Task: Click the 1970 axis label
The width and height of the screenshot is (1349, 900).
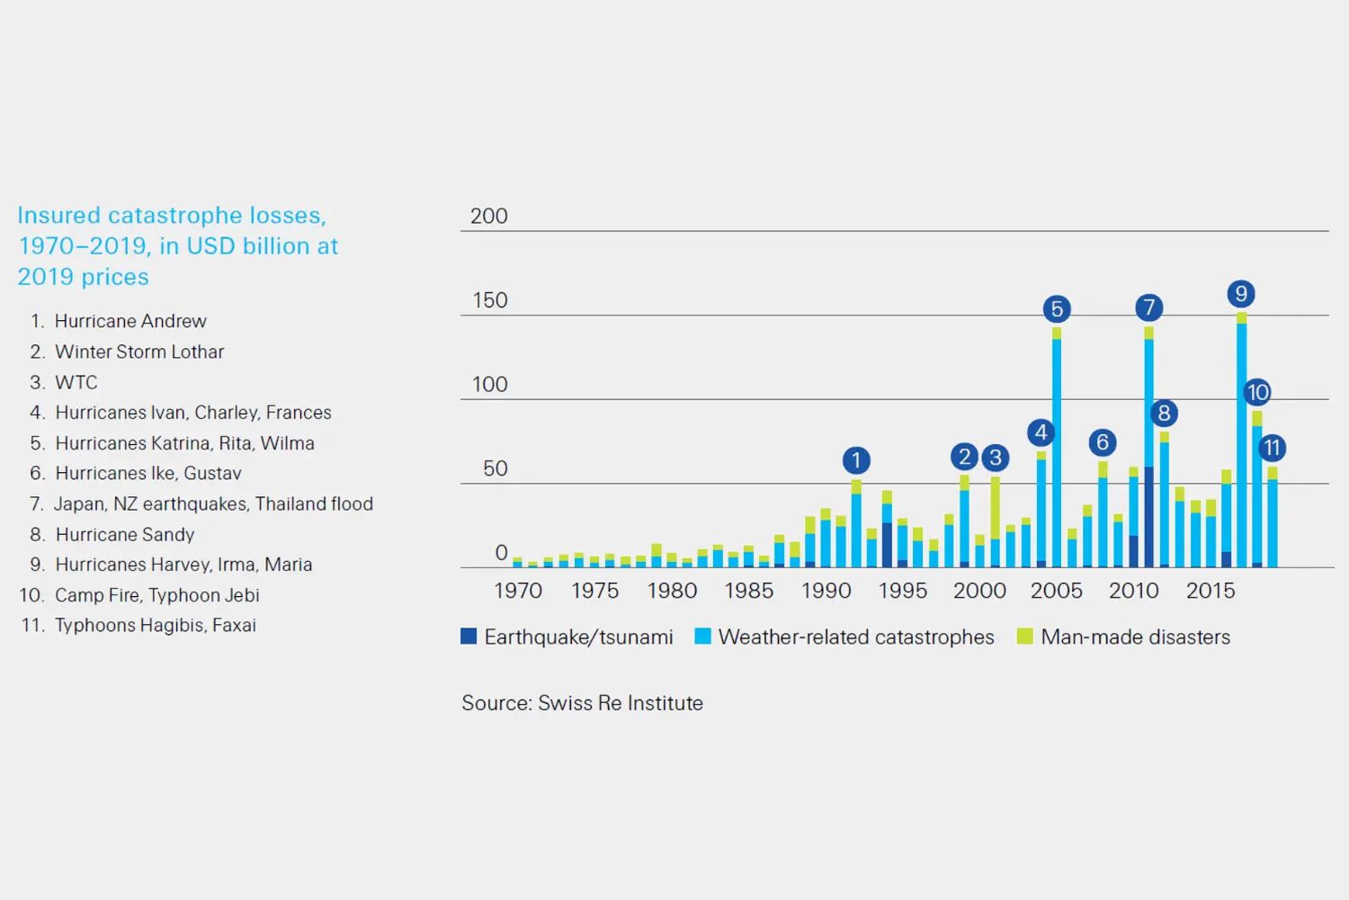Action: pyautogui.click(x=518, y=591)
